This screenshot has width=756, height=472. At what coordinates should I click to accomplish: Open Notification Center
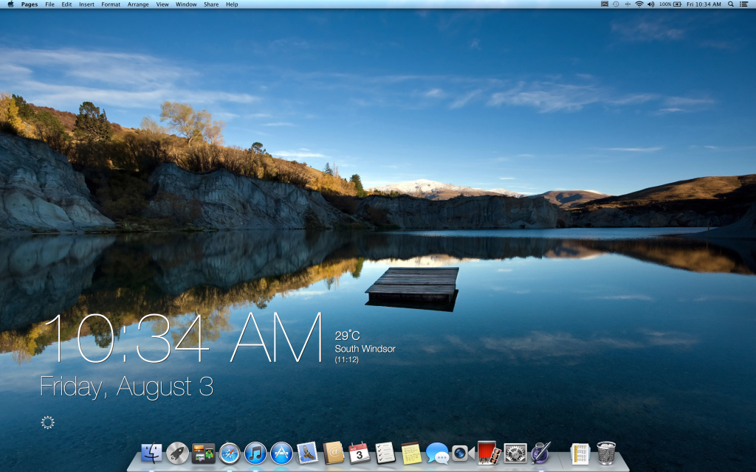tap(746, 4)
